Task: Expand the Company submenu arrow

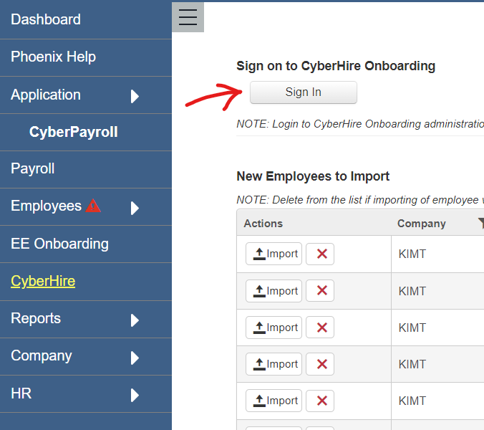Action: pyautogui.click(x=135, y=358)
